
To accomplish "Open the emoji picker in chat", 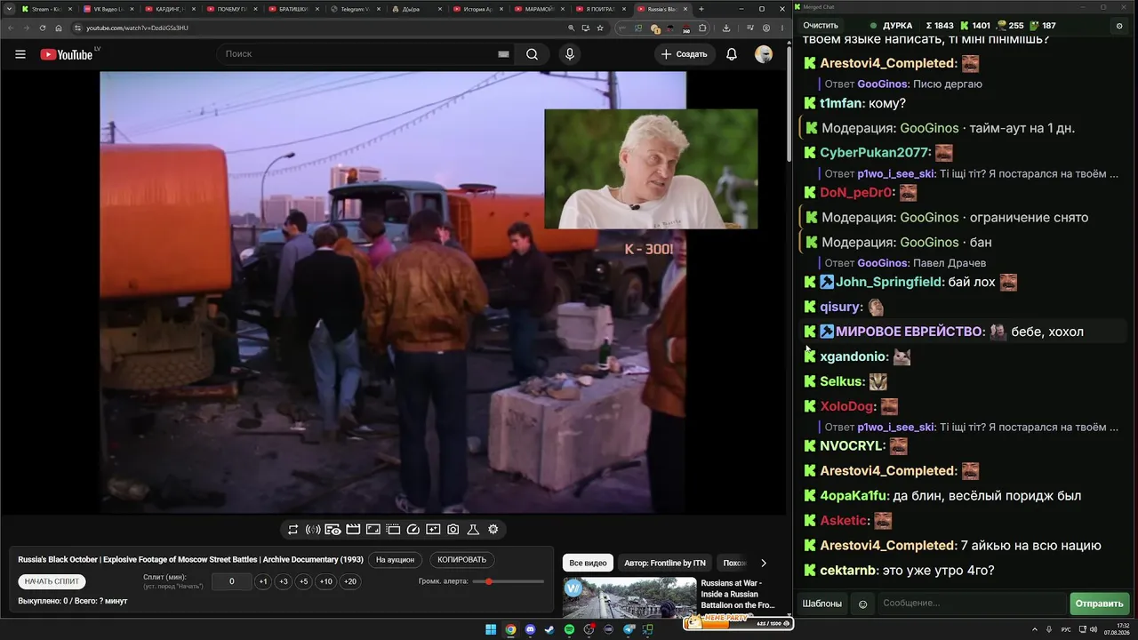I will point(862,604).
